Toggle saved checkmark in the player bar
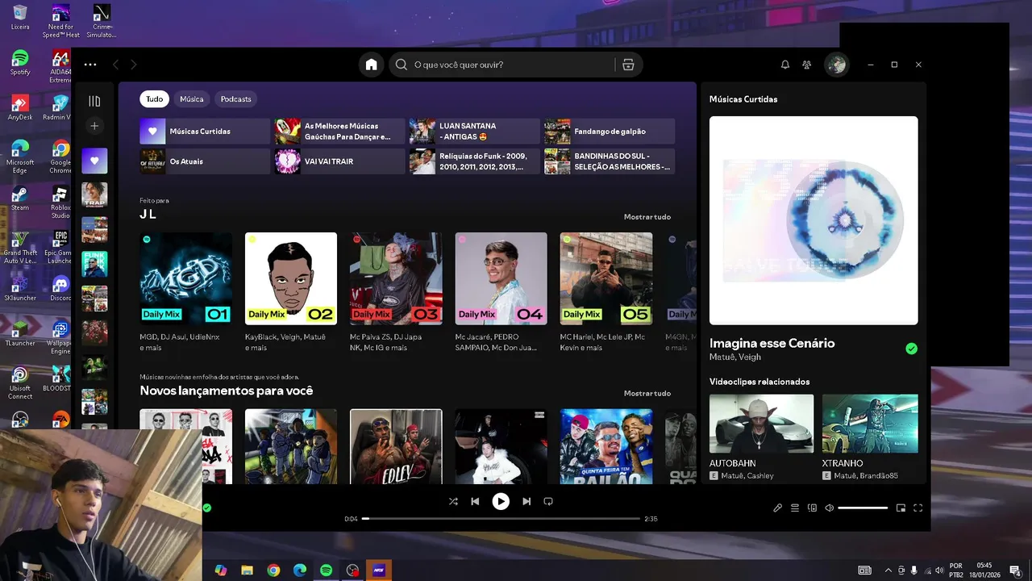The height and width of the screenshot is (581, 1032). (207, 508)
